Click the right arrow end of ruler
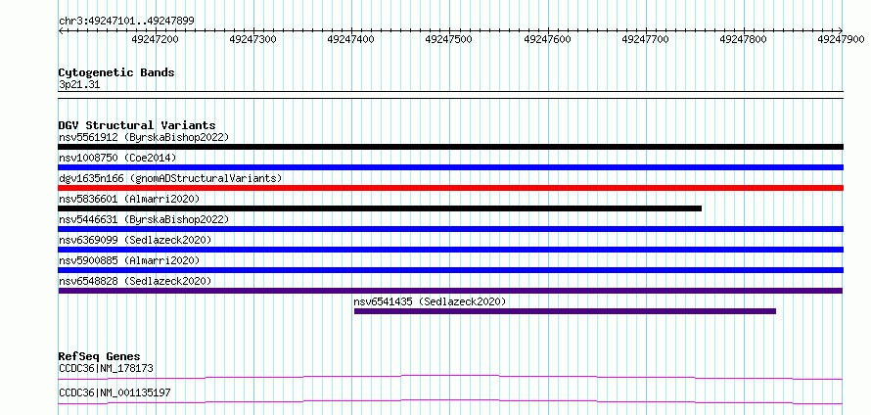Viewport: 871px width, 415px height. [x=841, y=31]
